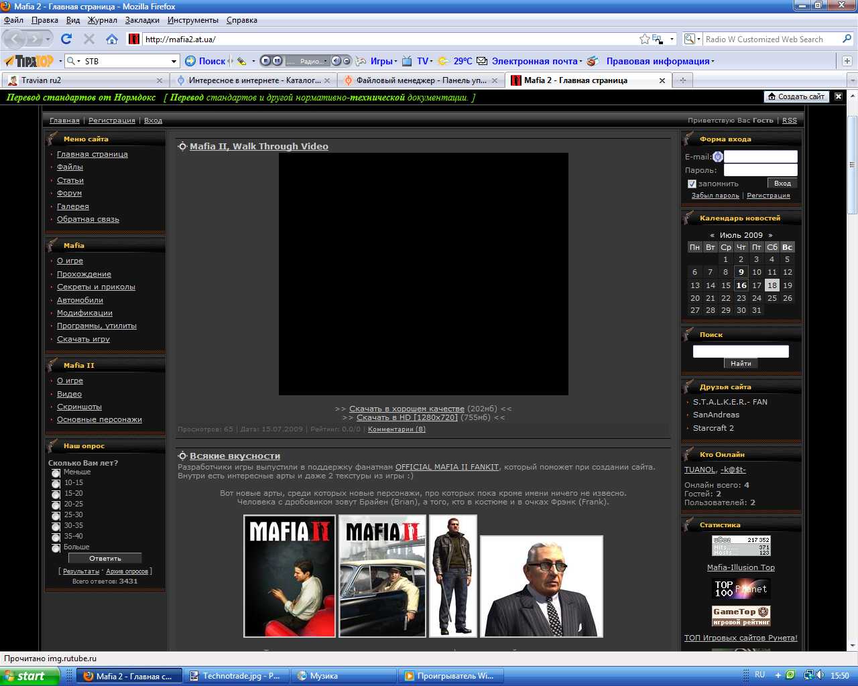Click the Home icon in the navigation bar

112,39
